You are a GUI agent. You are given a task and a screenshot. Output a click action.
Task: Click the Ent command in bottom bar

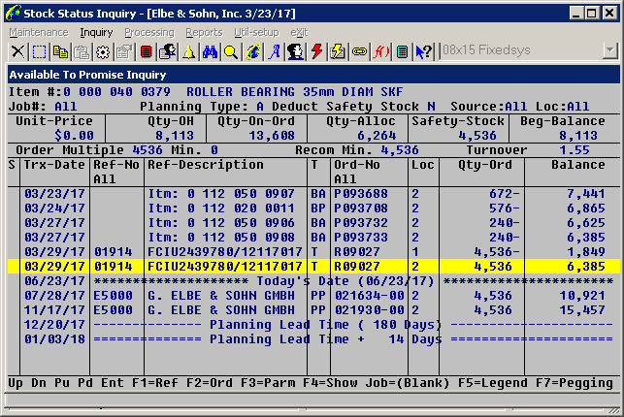113,383
